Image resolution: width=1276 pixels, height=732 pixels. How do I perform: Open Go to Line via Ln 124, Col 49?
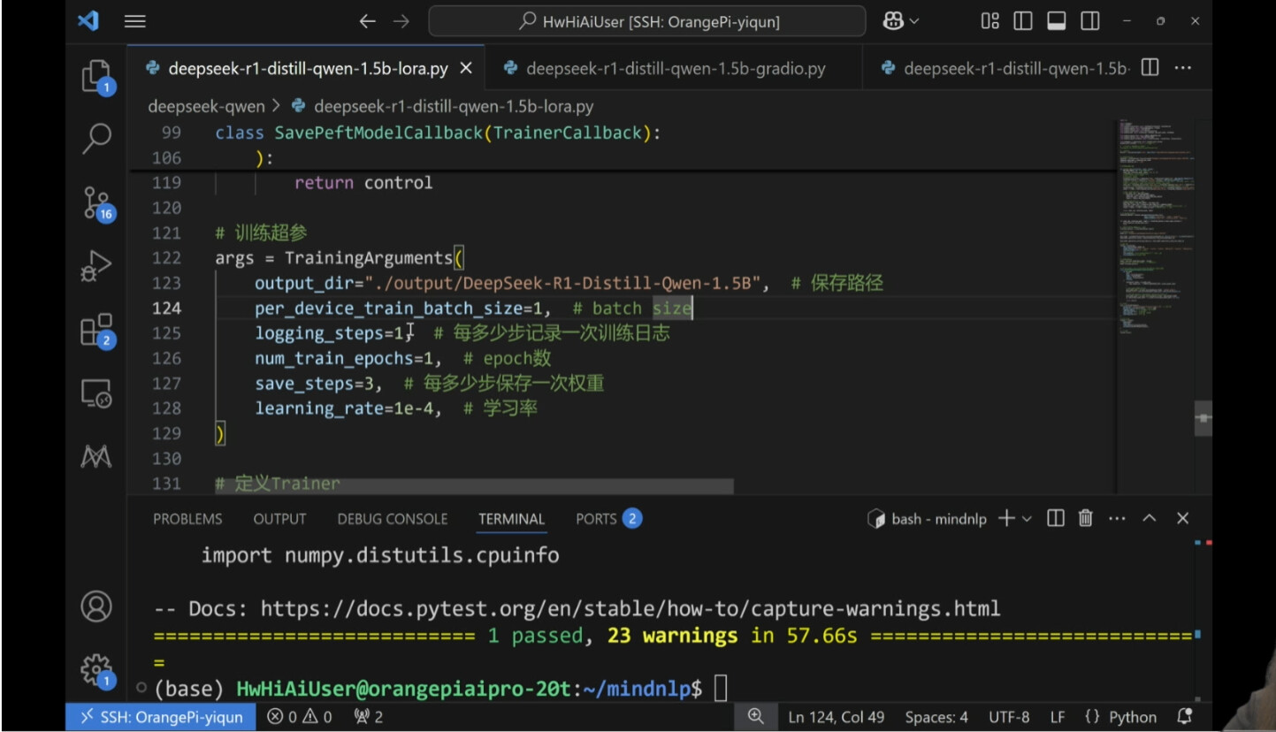click(x=837, y=717)
